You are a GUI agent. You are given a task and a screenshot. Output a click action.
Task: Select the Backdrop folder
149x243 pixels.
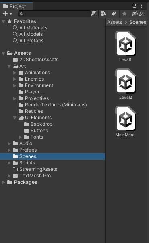41,124
